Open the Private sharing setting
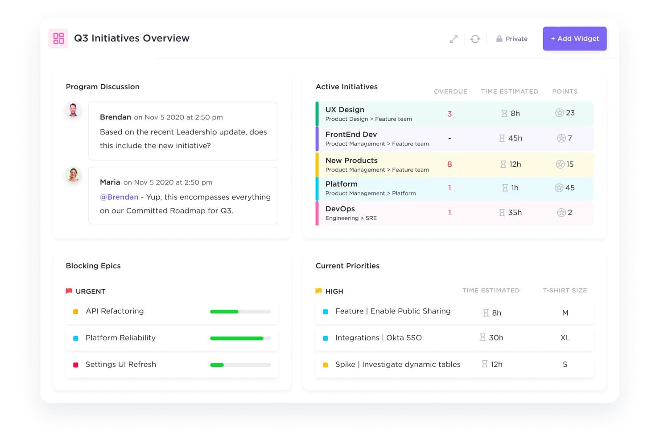 [x=512, y=39]
